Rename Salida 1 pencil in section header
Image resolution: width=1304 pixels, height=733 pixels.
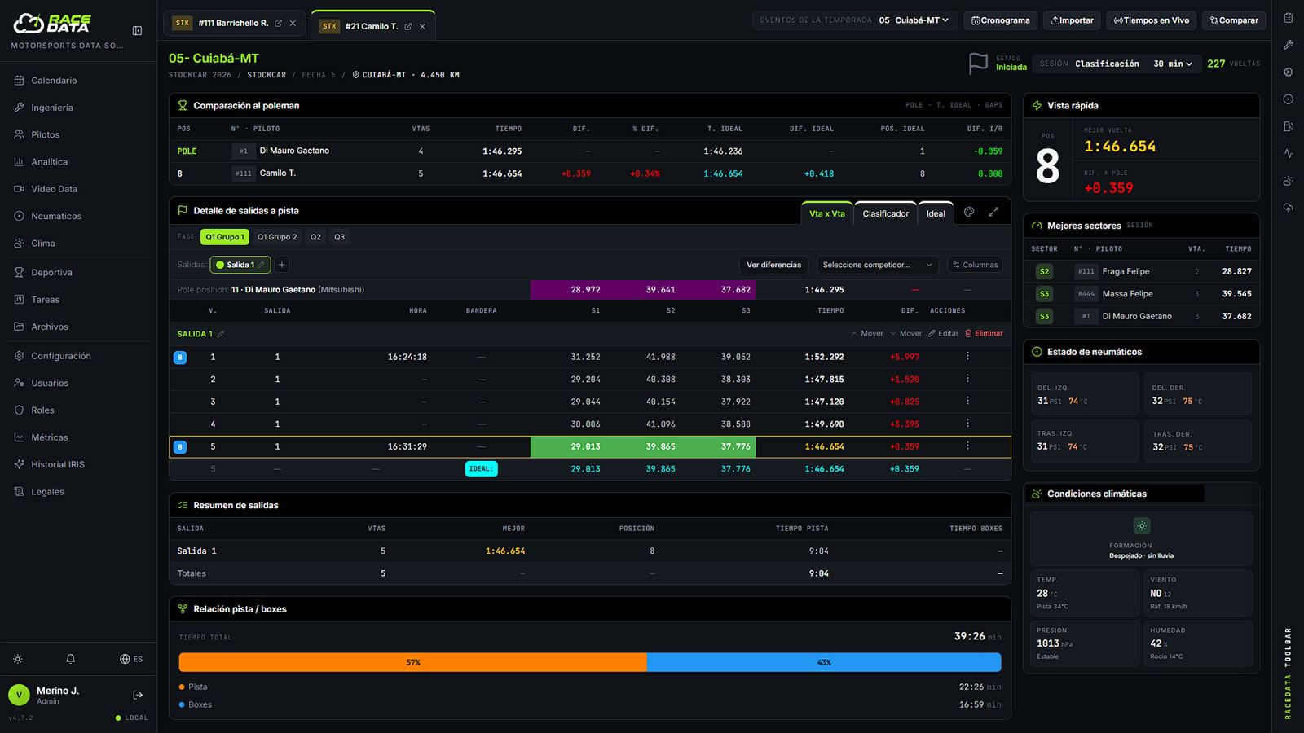(x=221, y=334)
